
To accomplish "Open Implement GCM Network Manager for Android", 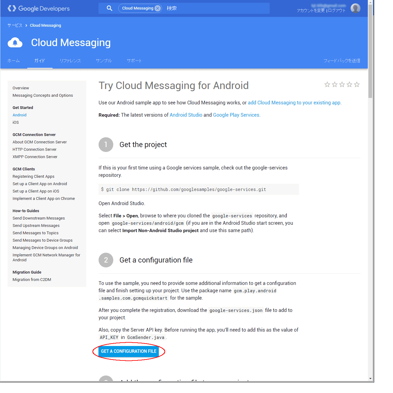I will 46,258.
